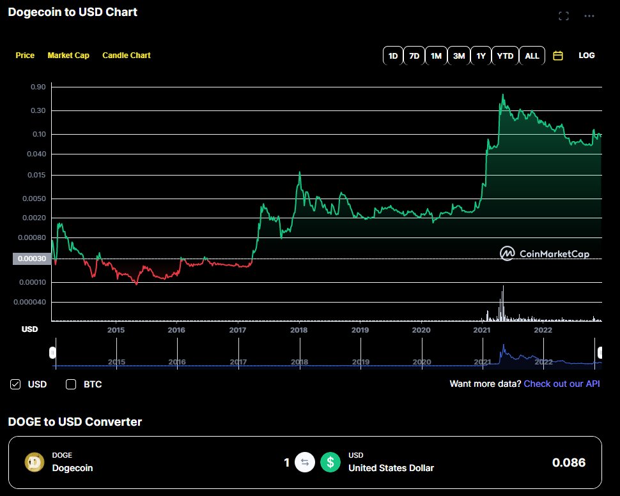
Task: Toggle LOG scale for chart
Action: click(x=586, y=56)
